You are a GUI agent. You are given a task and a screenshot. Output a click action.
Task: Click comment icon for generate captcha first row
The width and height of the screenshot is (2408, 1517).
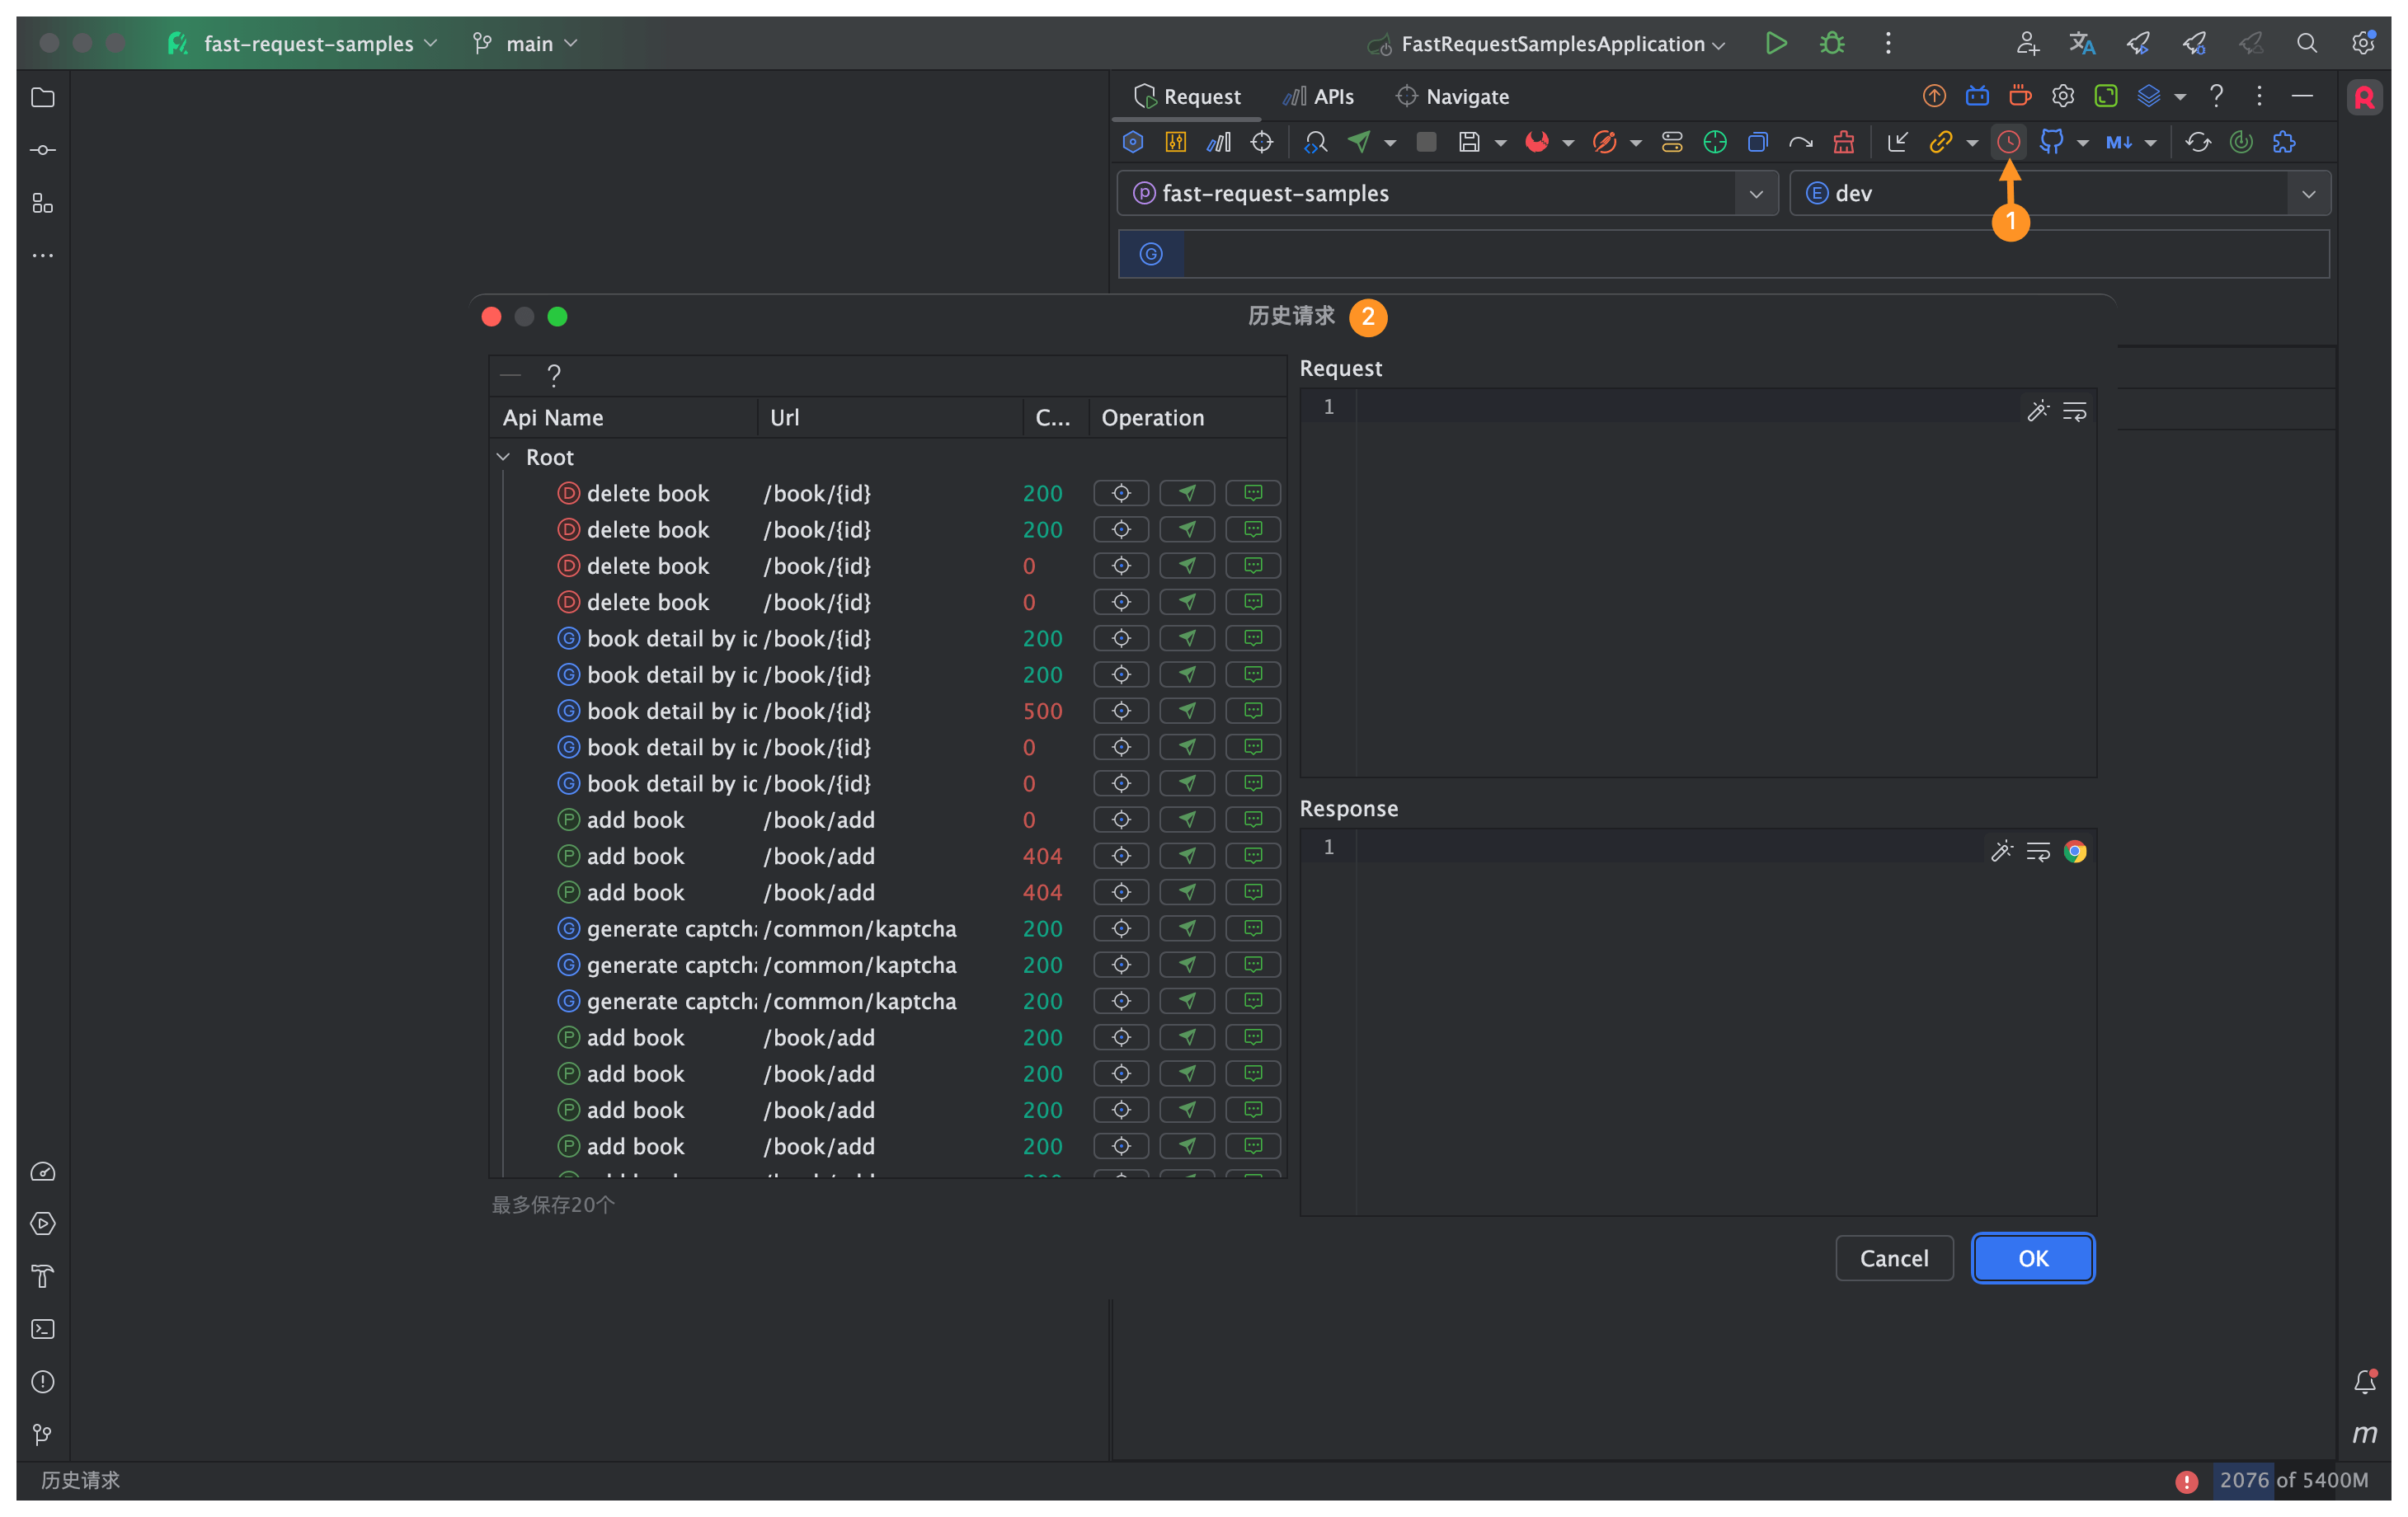point(1253,928)
